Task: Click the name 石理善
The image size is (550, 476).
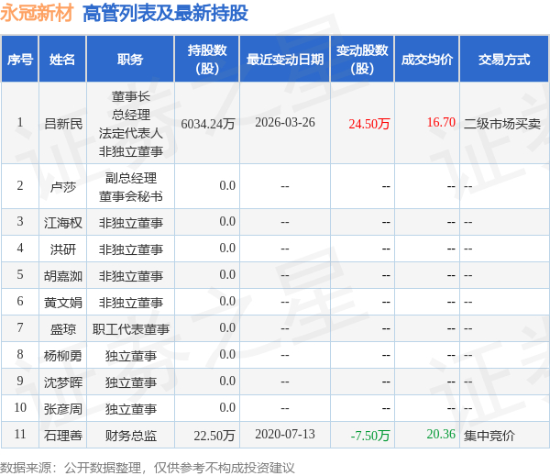Action: [x=63, y=436]
